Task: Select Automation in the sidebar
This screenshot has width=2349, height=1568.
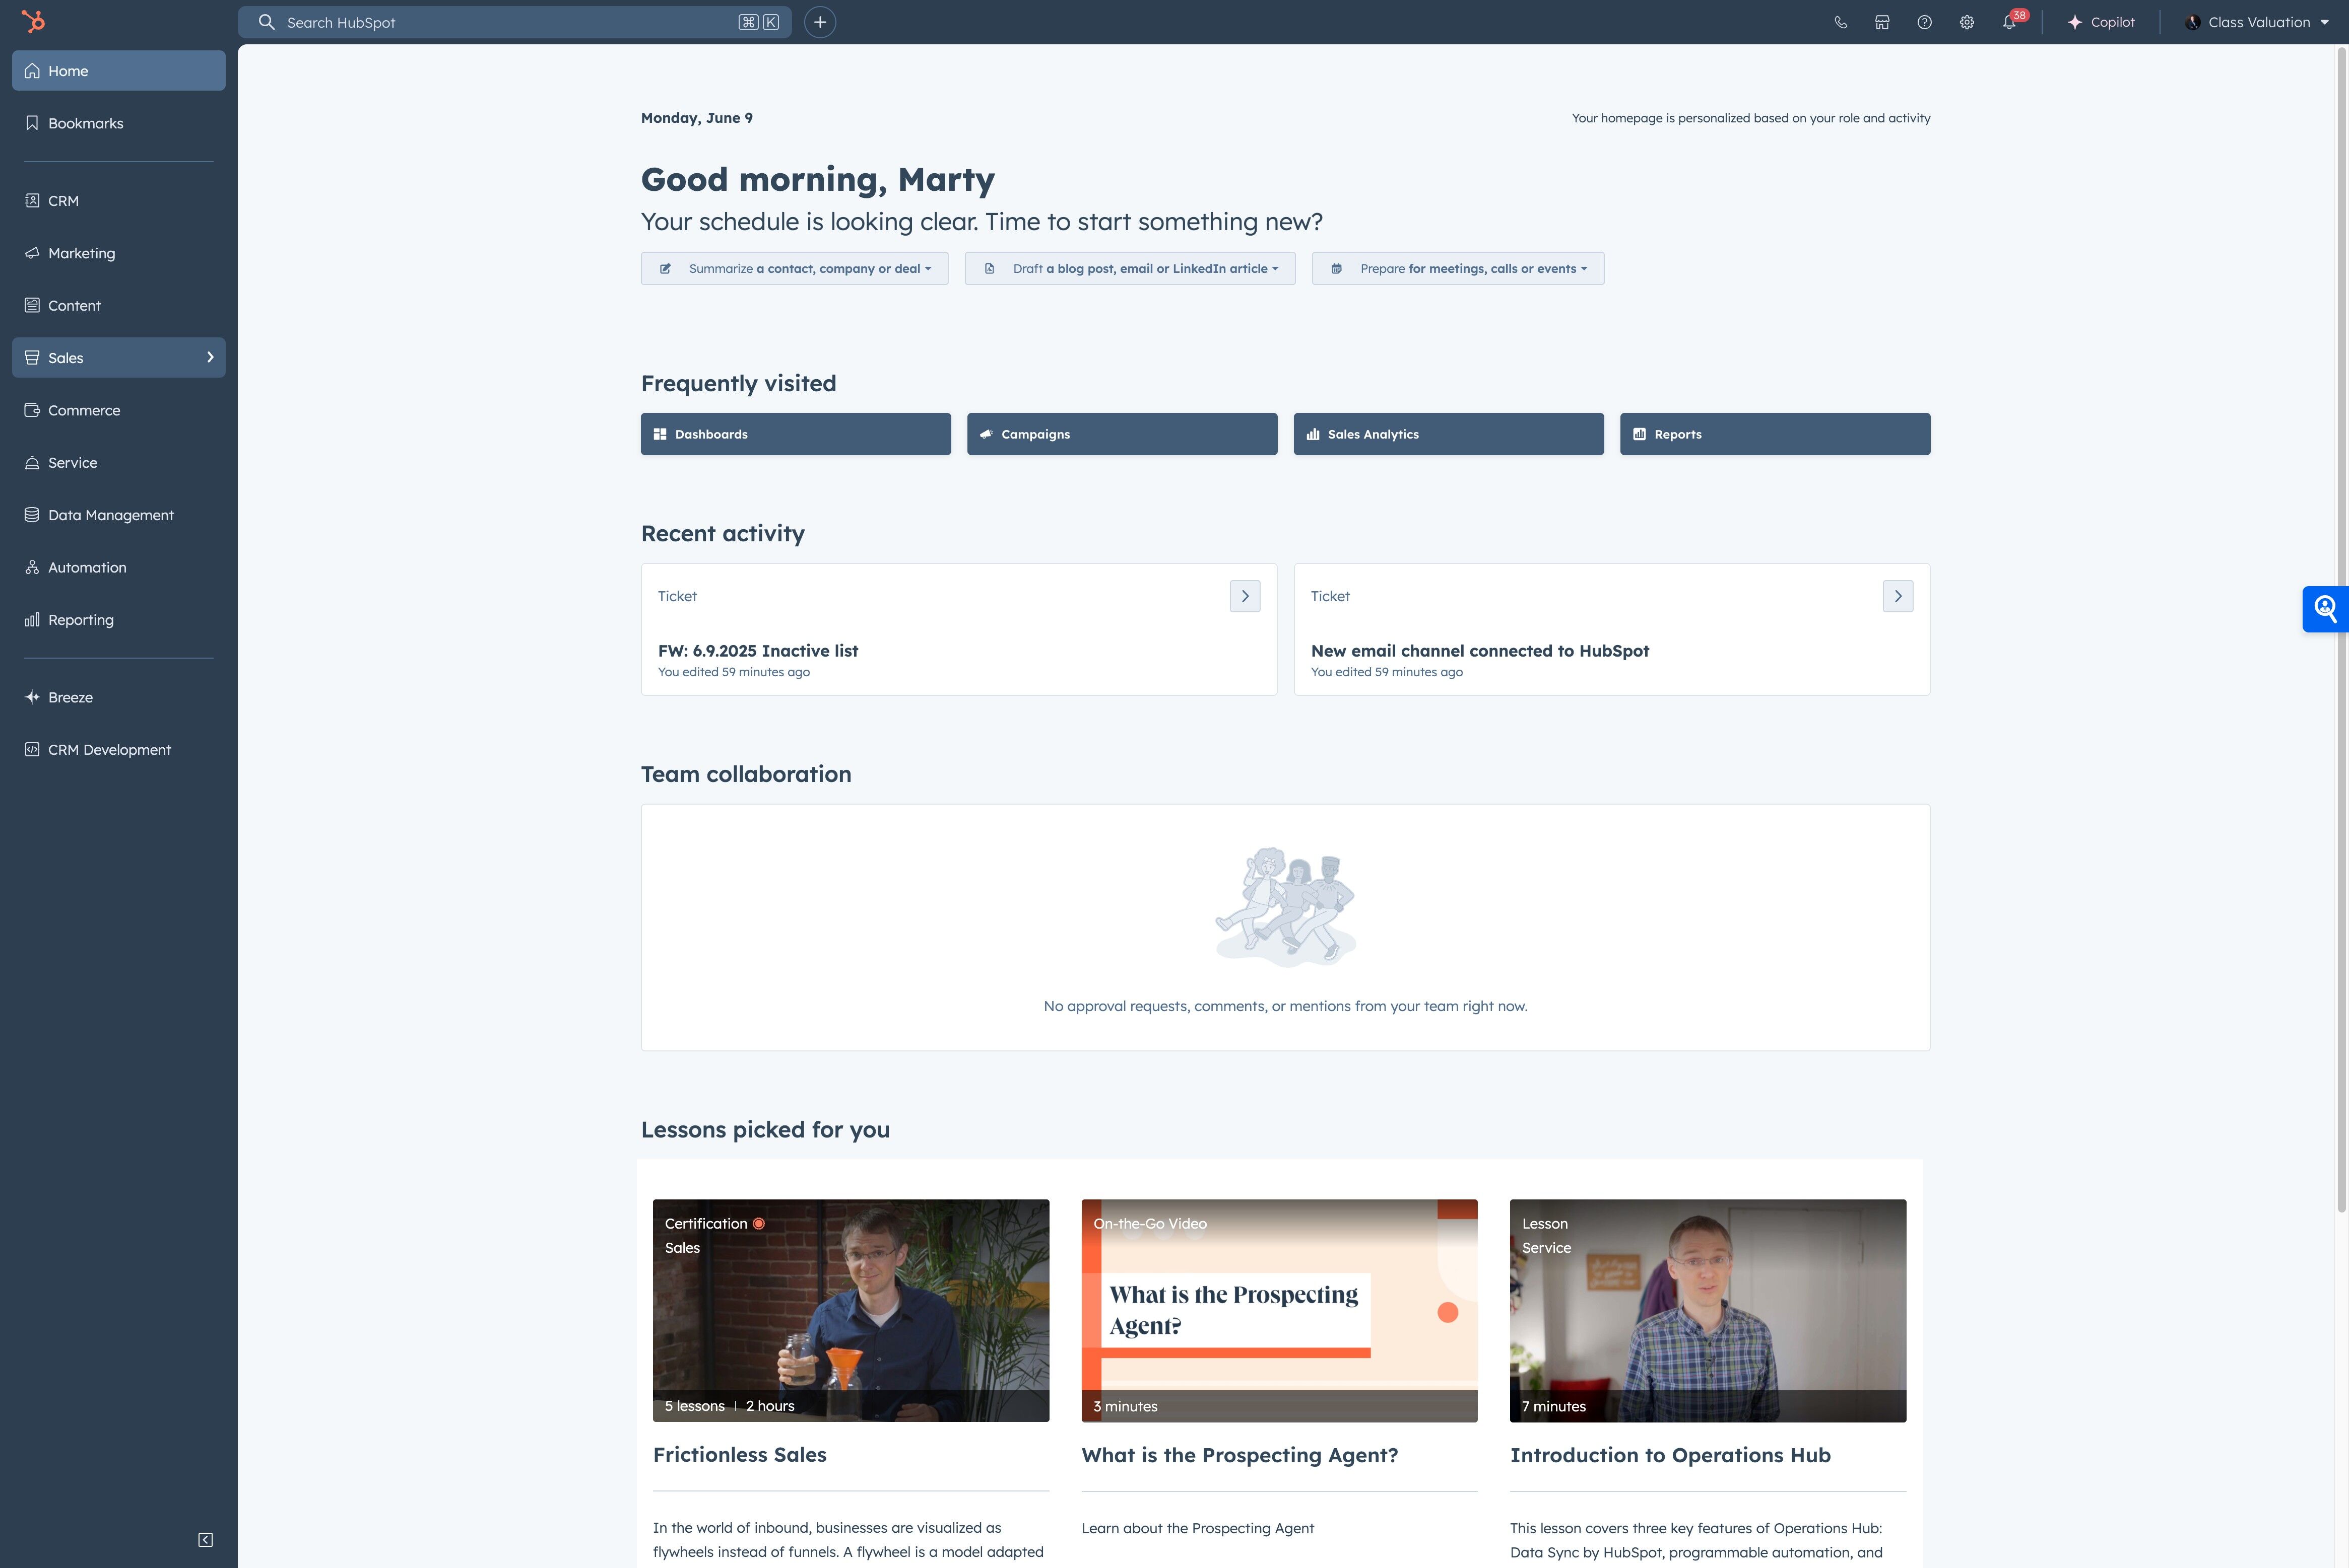Action: click(x=87, y=567)
